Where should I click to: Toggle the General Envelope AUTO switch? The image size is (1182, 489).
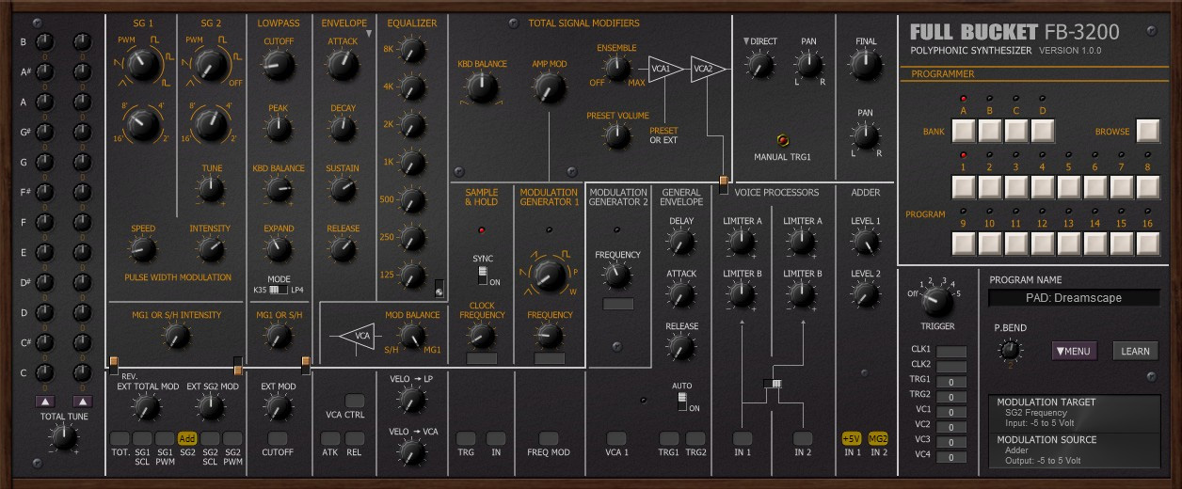682,402
